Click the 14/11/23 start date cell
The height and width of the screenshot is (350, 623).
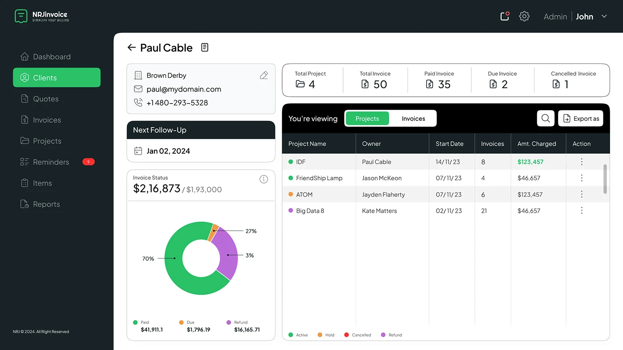pyautogui.click(x=449, y=162)
